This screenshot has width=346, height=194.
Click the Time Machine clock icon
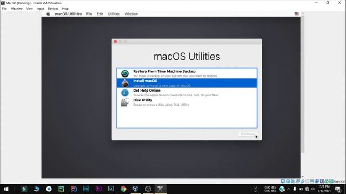125,73
